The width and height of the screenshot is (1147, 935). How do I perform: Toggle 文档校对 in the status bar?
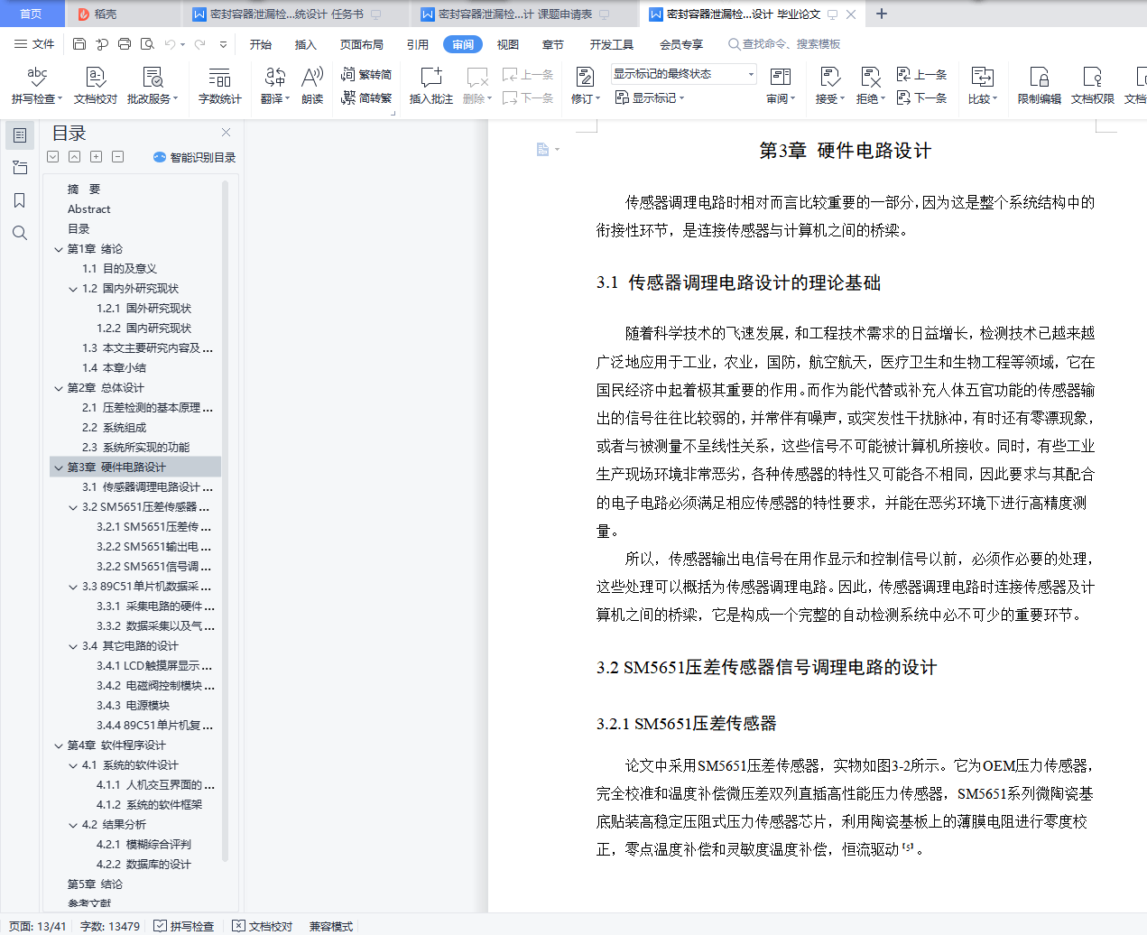[263, 926]
